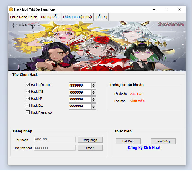192x171 pixels.
Task: Increase the Hack KNB value with up arrow
Action: [x=93, y=91]
